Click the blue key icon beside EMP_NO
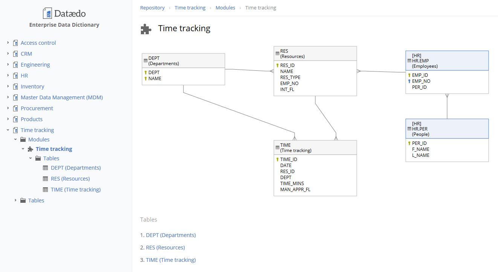This screenshot has width=498, height=272. point(409,81)
